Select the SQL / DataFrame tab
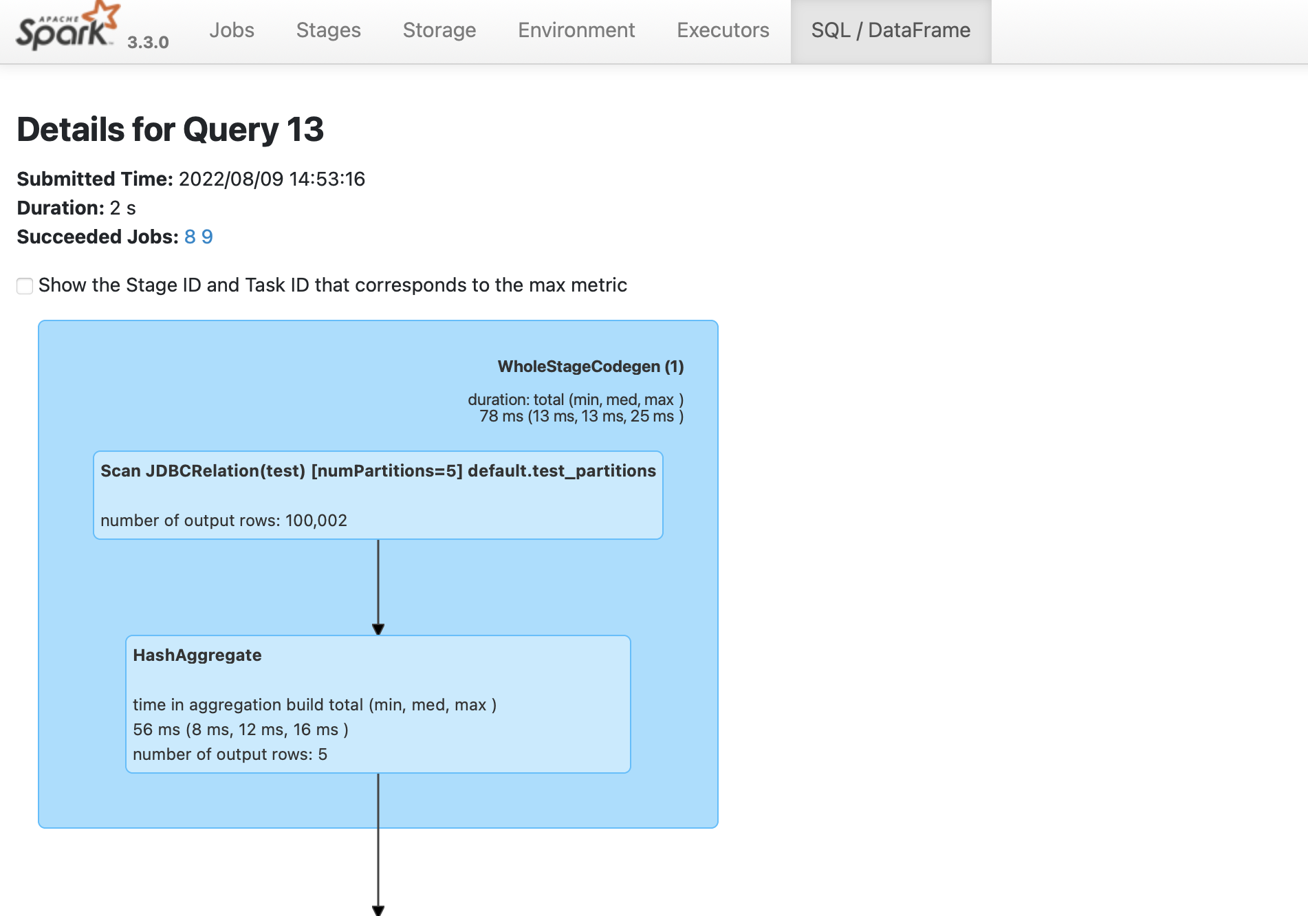The image size is (1308, 916). click(x=890, y=30)
